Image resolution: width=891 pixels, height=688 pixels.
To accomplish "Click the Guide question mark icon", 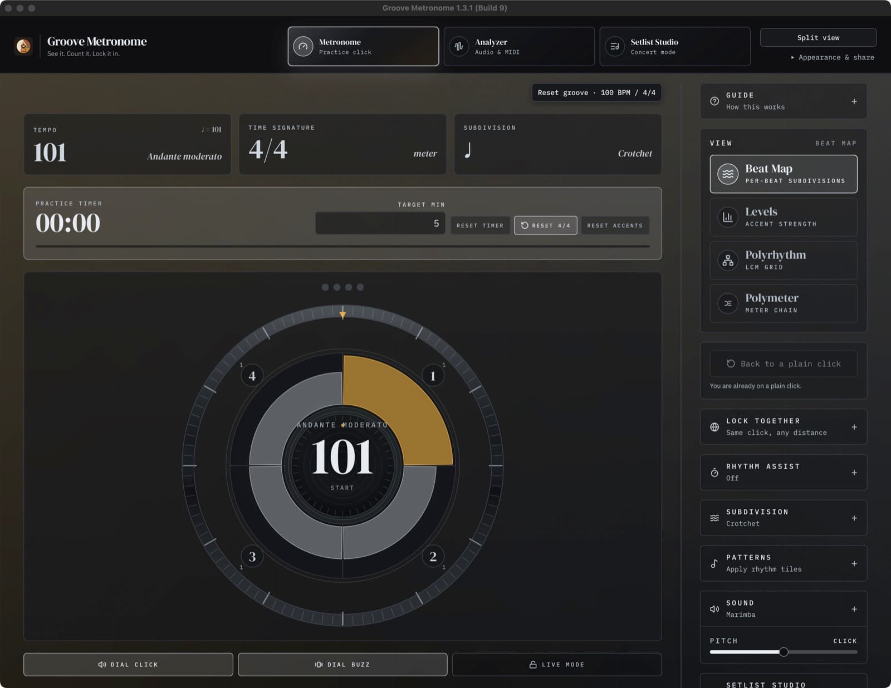I will [x=714, y=101].
